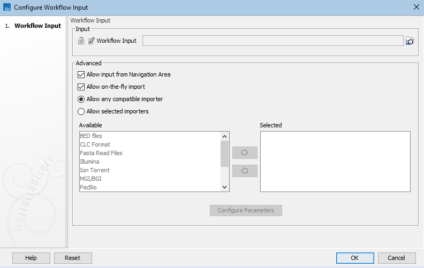This screenshot has height=268, width=424.
Task: Select Illumina in Available list
Action: point(150,162)
